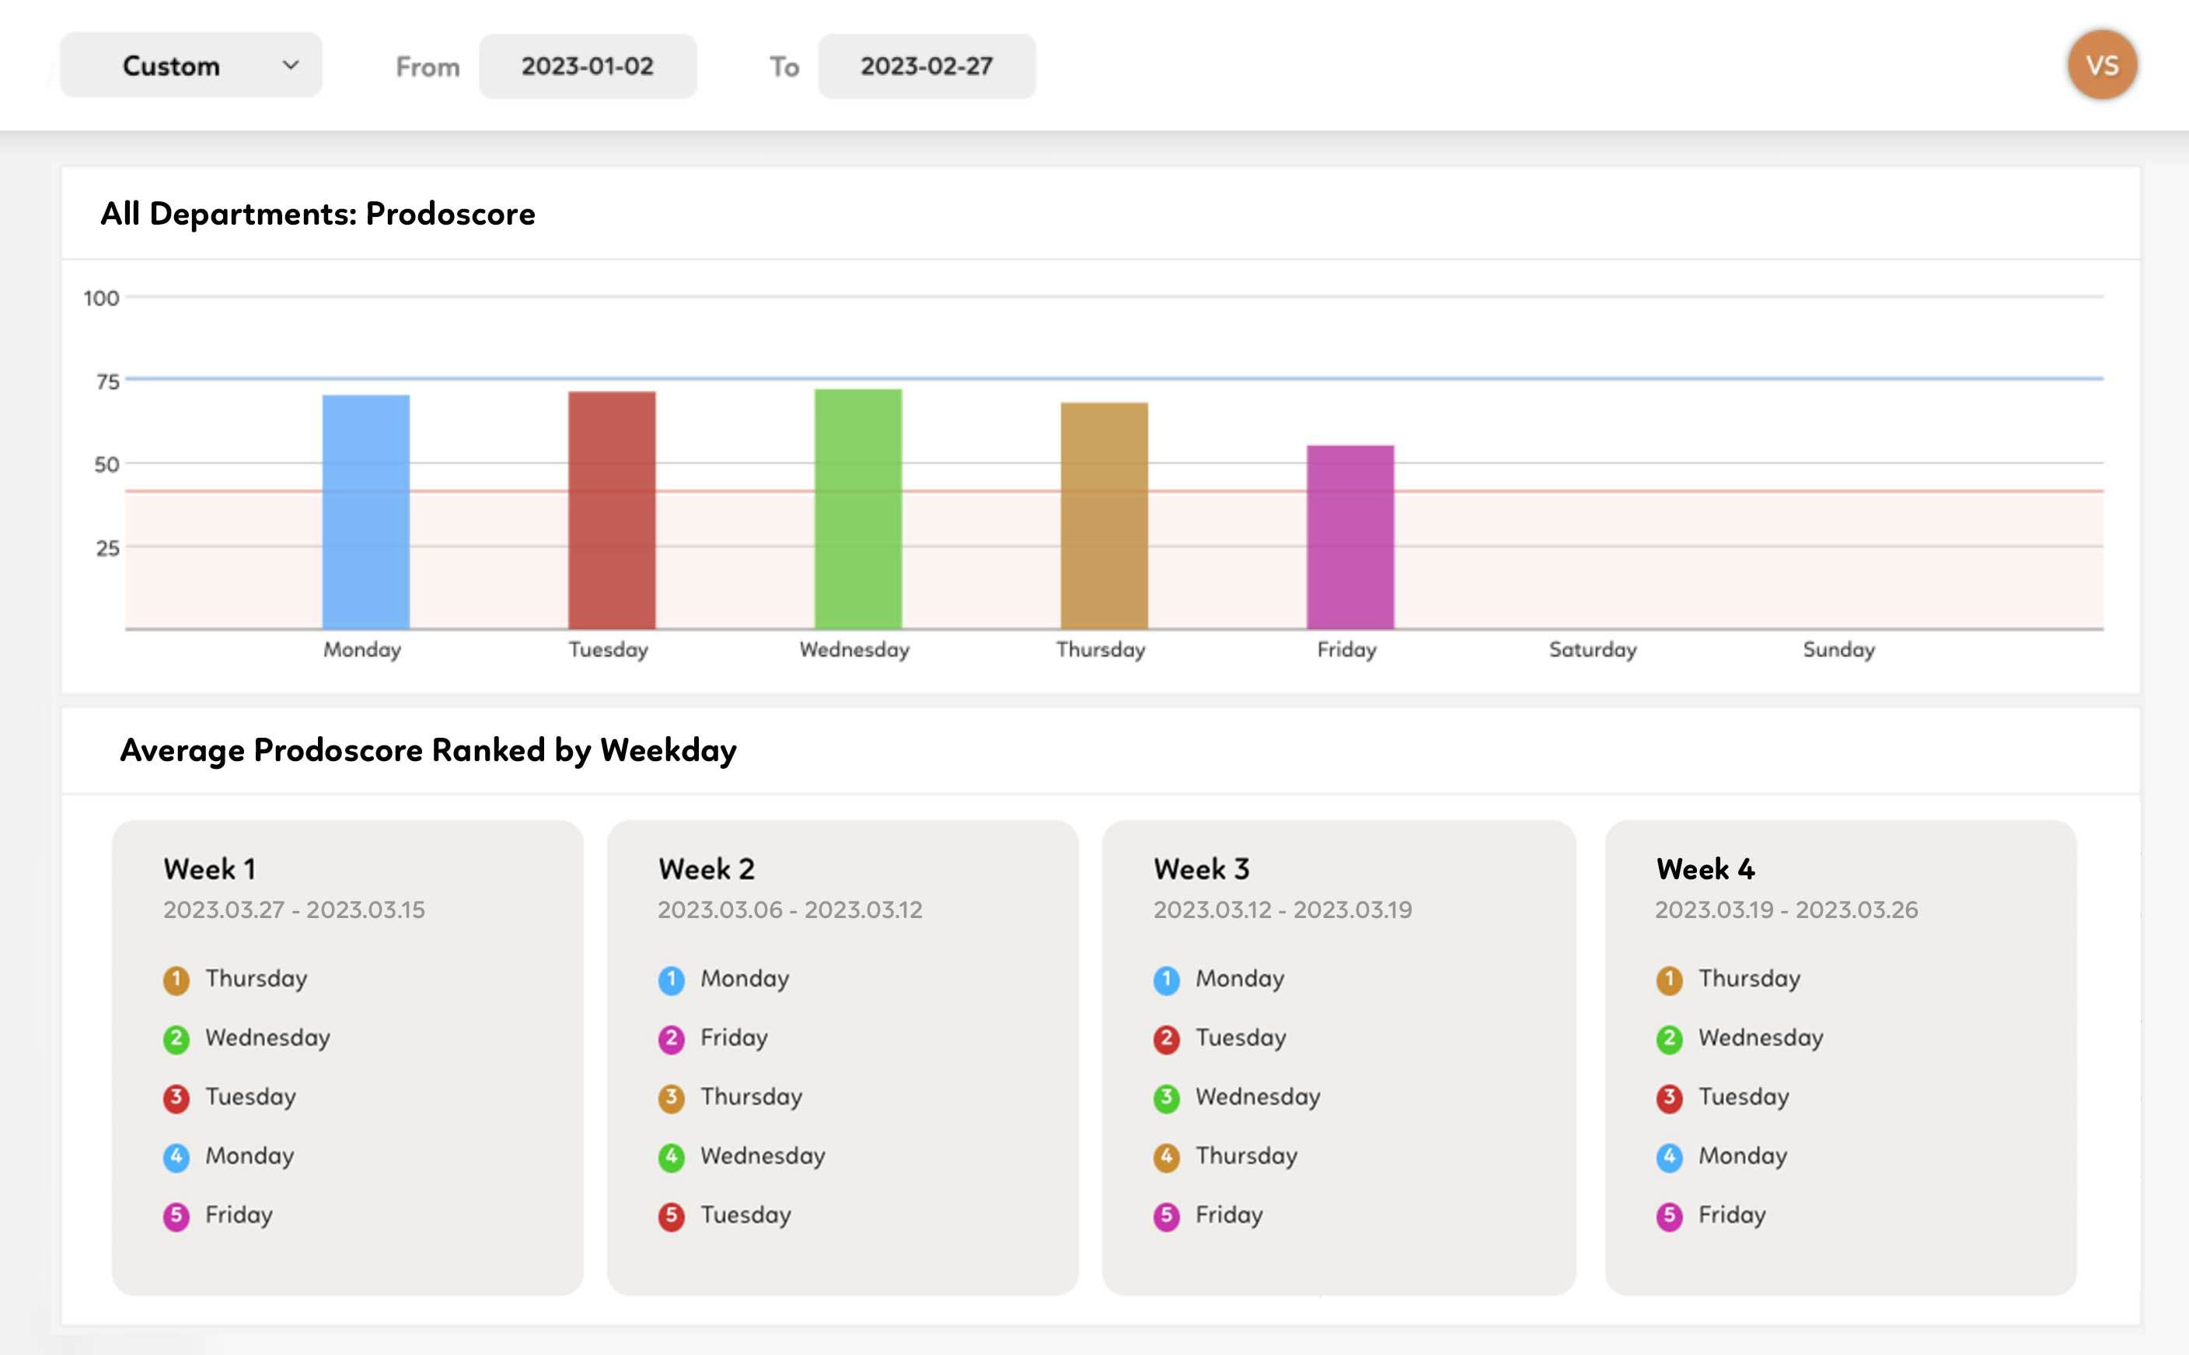The height and width of the screenshot is (1355, 2189).
Task: Click the To date field showing 2023-02-27
Action: pos(927,65)
